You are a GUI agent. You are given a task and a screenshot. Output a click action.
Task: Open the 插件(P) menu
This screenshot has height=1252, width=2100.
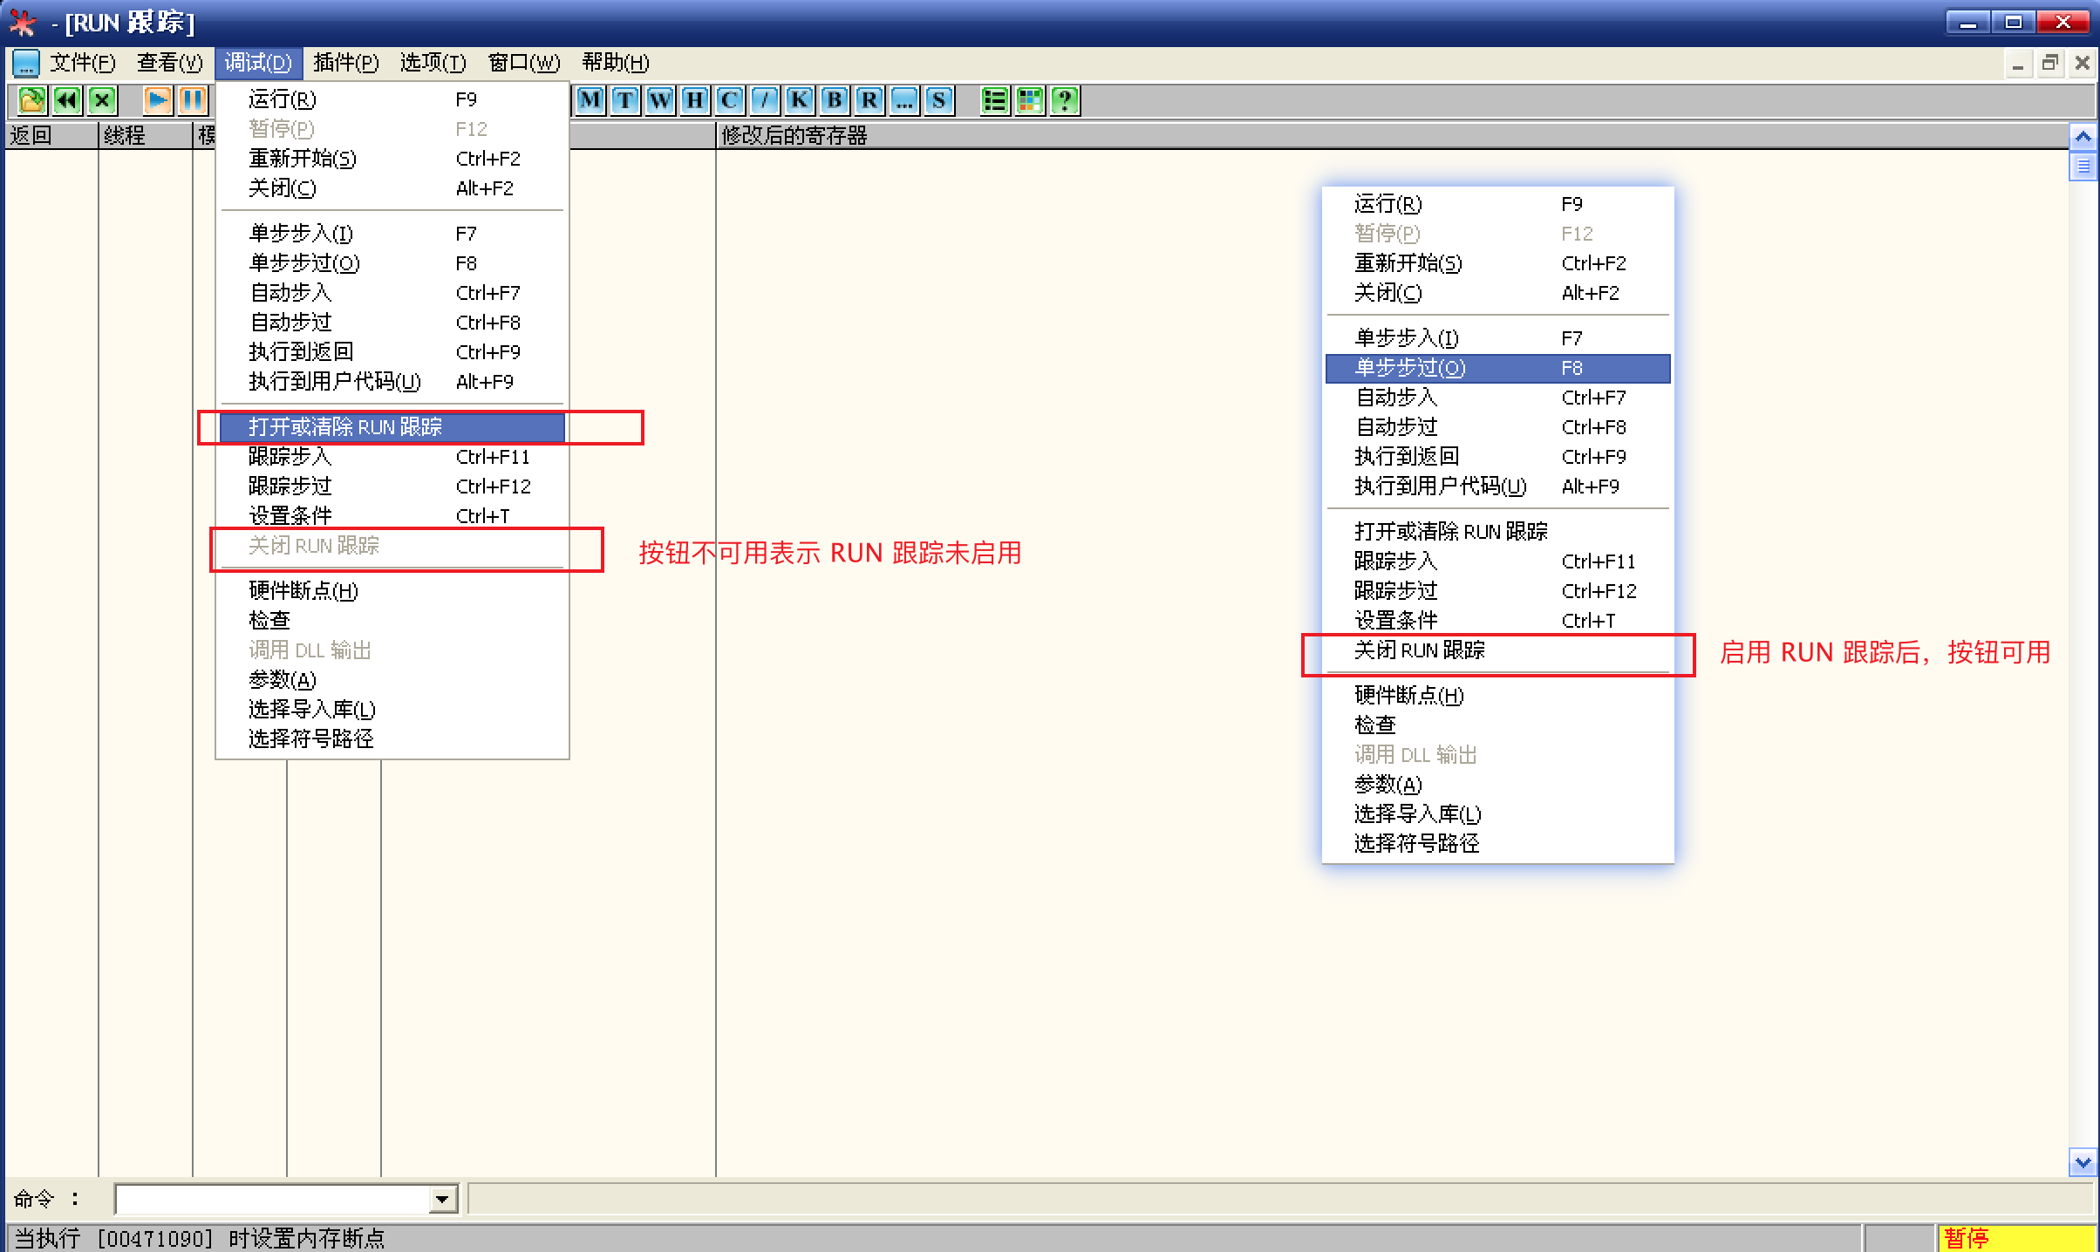click(x=345, y=63)
